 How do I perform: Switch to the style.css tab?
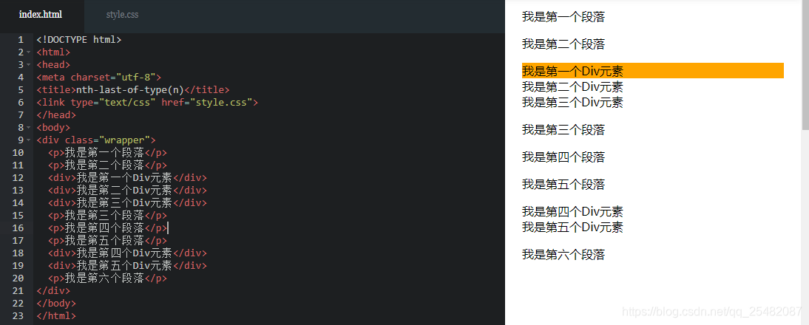coord(122,15)
